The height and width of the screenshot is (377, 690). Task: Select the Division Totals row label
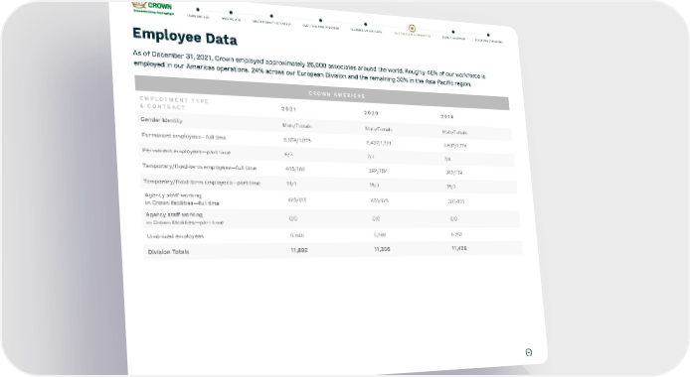point(169,252)
